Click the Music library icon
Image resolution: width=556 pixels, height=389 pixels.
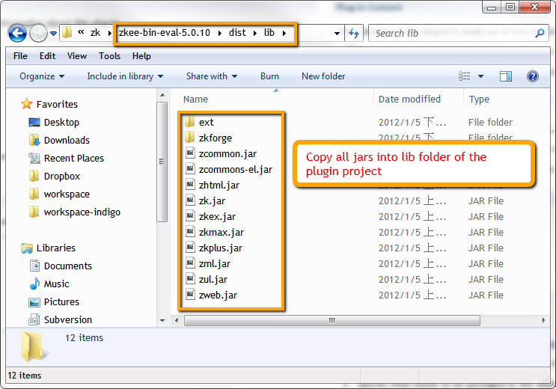[x=34, y=284]
